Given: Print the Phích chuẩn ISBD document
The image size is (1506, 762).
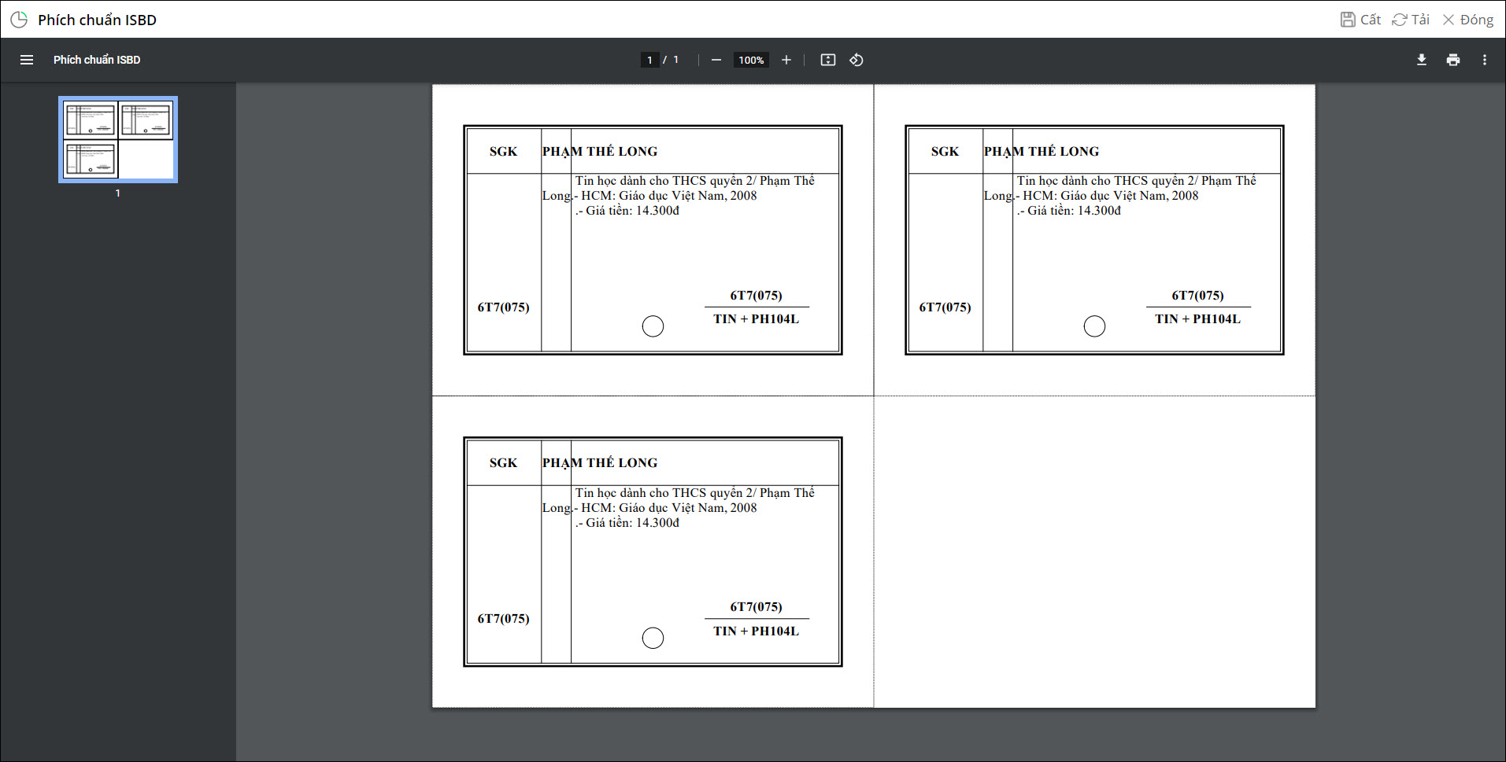Looking at the screenshot, I should (x=1453, y=60).
